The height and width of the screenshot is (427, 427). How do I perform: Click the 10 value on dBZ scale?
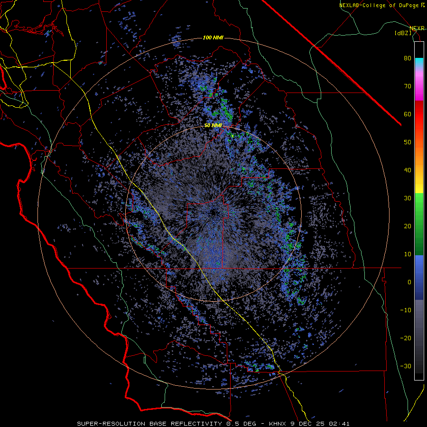[x=408, y=255]
